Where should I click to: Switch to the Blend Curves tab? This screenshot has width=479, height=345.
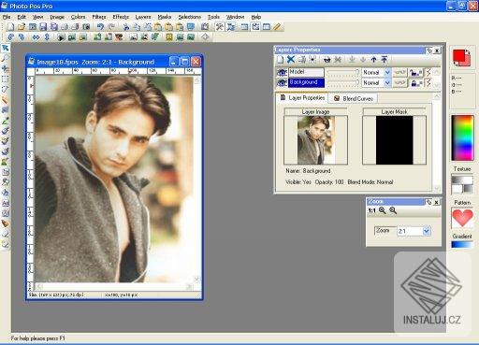pos(354,98)
